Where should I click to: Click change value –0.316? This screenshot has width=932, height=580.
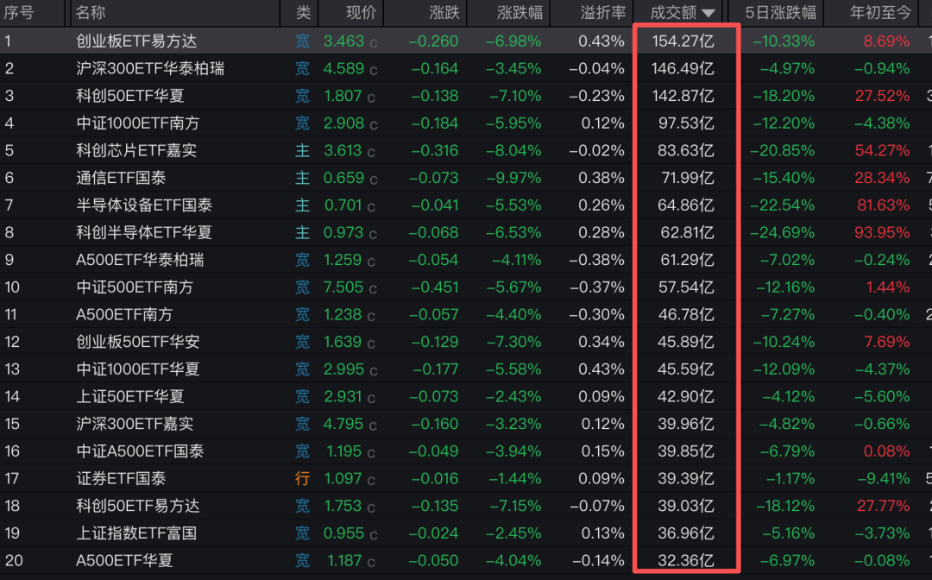[x=433, y=150]
